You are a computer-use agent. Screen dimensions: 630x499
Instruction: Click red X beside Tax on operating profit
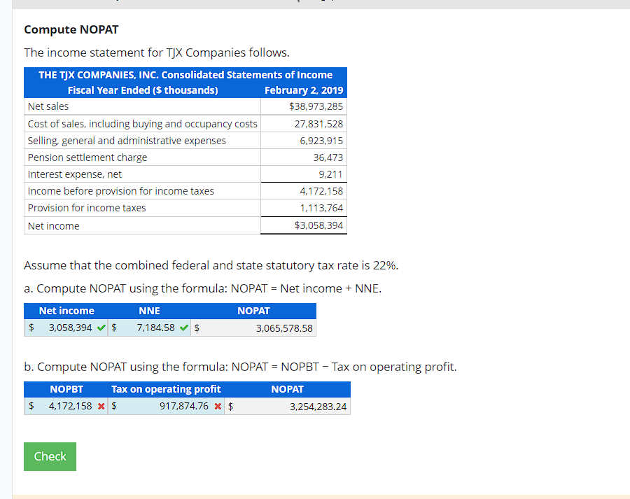click(x=218, y=406)
